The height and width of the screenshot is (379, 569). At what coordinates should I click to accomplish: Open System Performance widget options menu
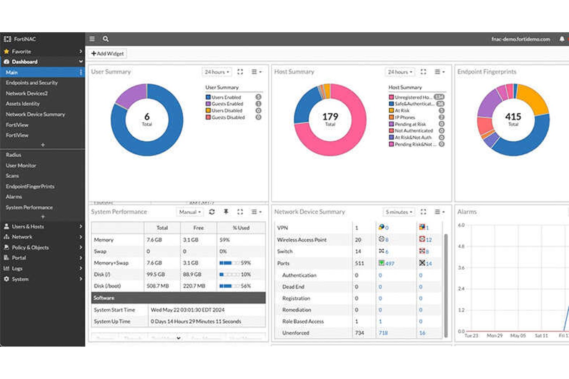click(x=256, y=212)
